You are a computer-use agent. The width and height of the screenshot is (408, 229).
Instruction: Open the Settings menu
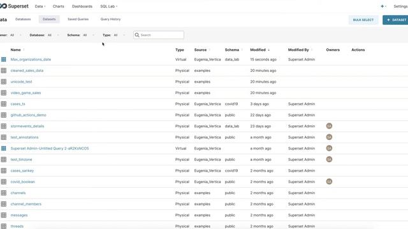coord(400,6)
